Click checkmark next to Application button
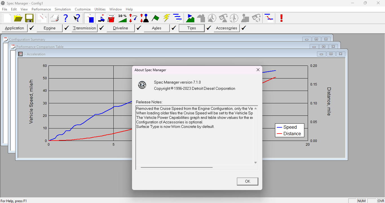This screenshot has width=385, height=203. pos(32,28)
